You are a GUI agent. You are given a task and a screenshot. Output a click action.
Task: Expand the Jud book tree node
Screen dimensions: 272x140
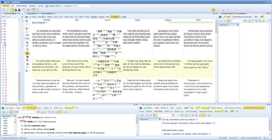[x=2, y=40]
